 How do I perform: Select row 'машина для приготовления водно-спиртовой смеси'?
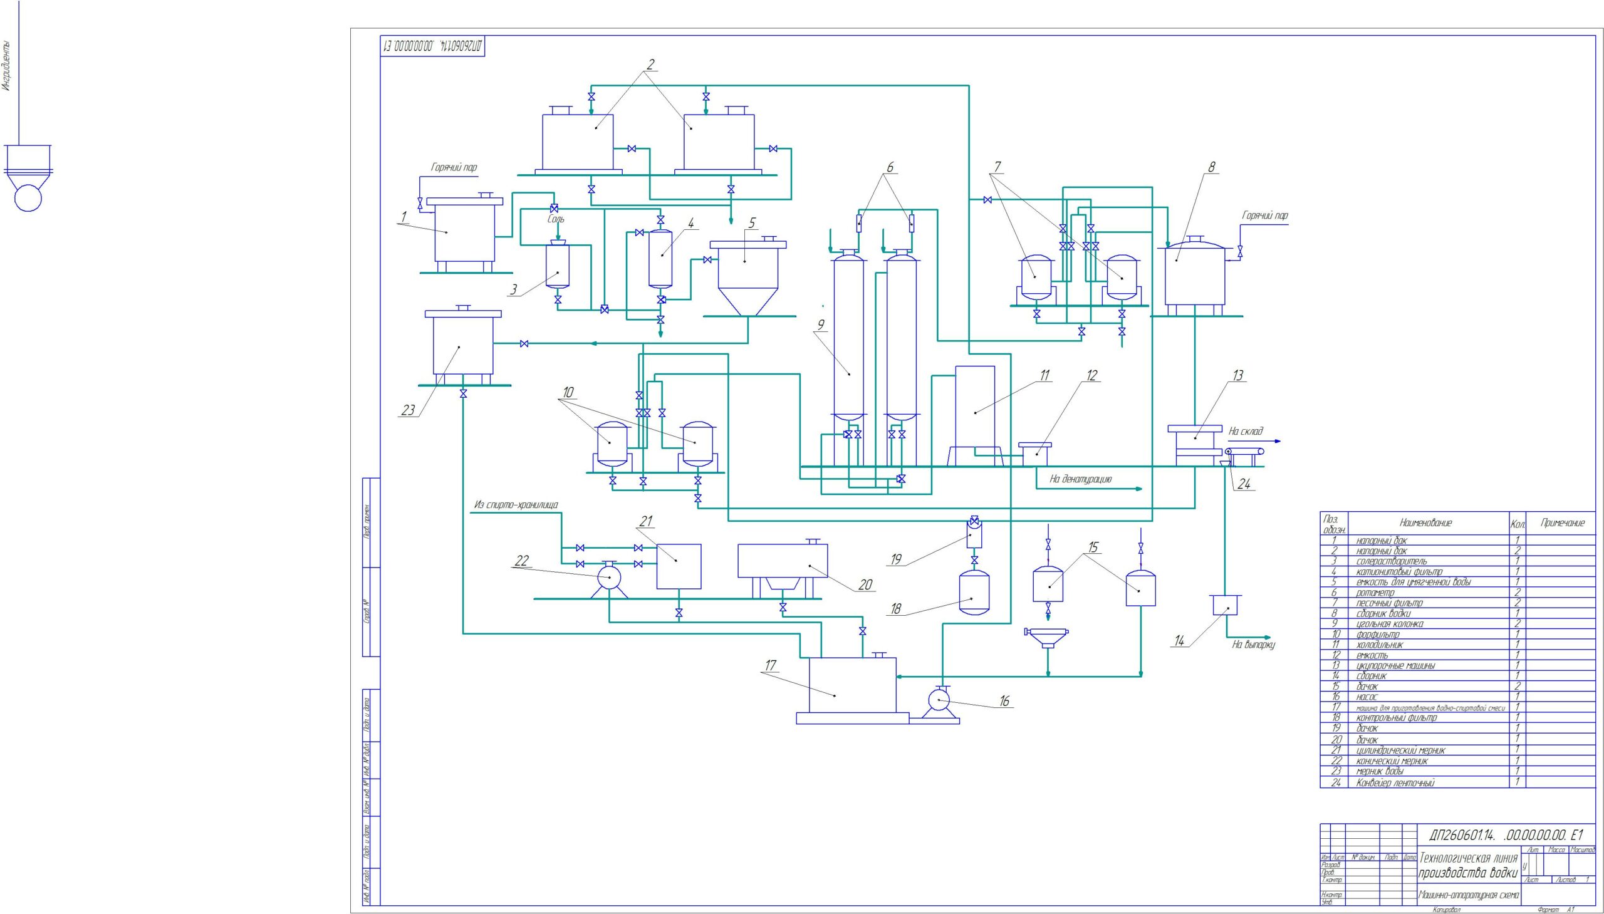(x=1458, y=707)
